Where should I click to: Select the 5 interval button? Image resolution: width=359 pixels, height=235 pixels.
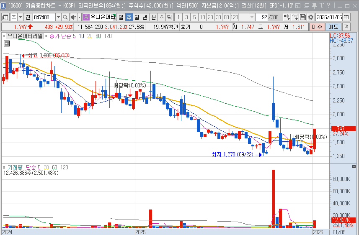click(195, 17)
